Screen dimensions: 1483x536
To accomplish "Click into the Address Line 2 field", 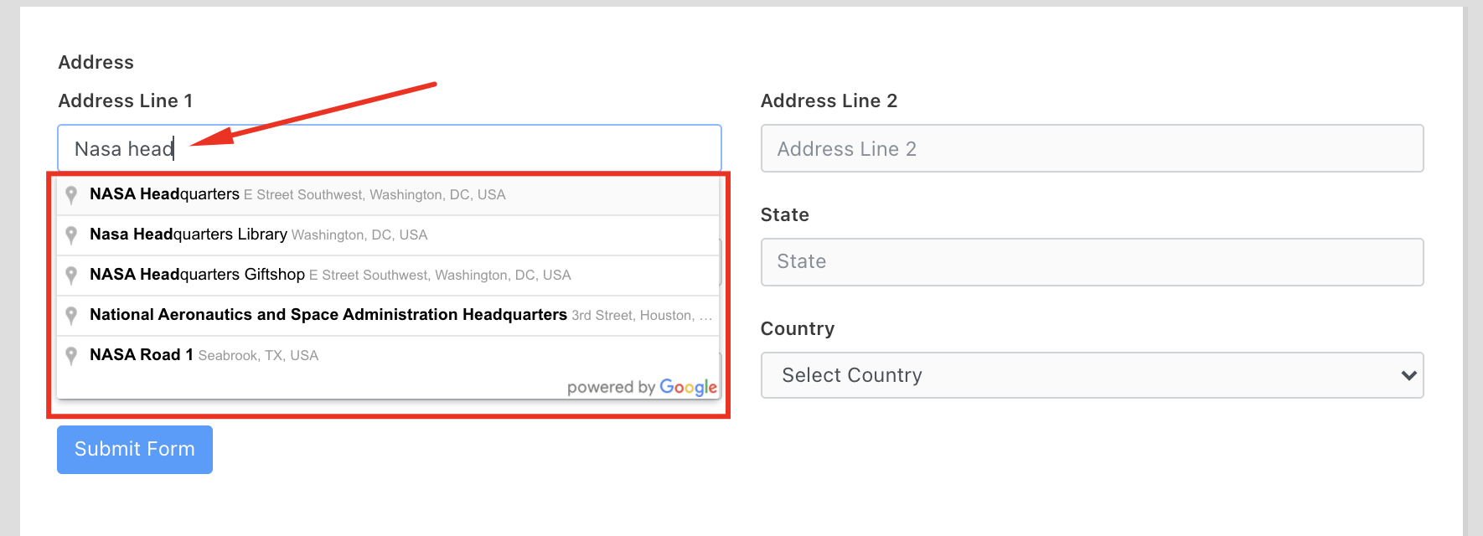I will [1092, 148].
